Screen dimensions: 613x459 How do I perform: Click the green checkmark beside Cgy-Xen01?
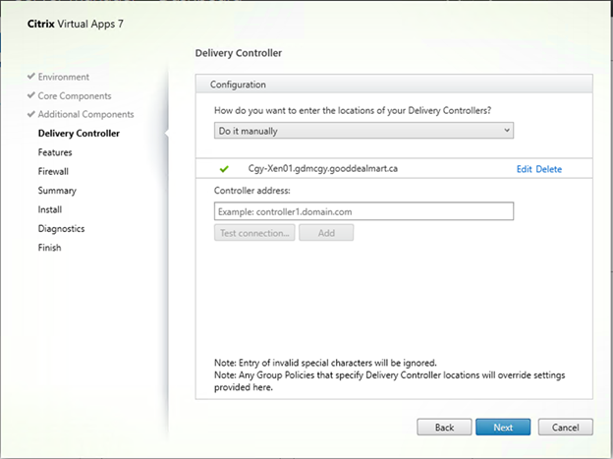coord(224,169)
